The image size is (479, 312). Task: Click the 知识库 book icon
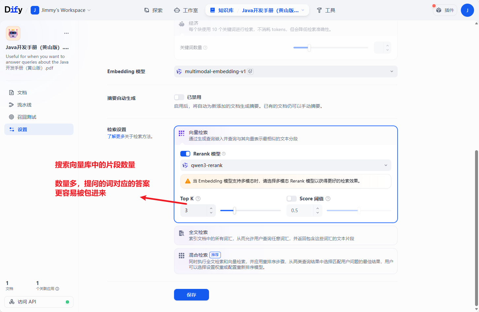pos(213,10)
